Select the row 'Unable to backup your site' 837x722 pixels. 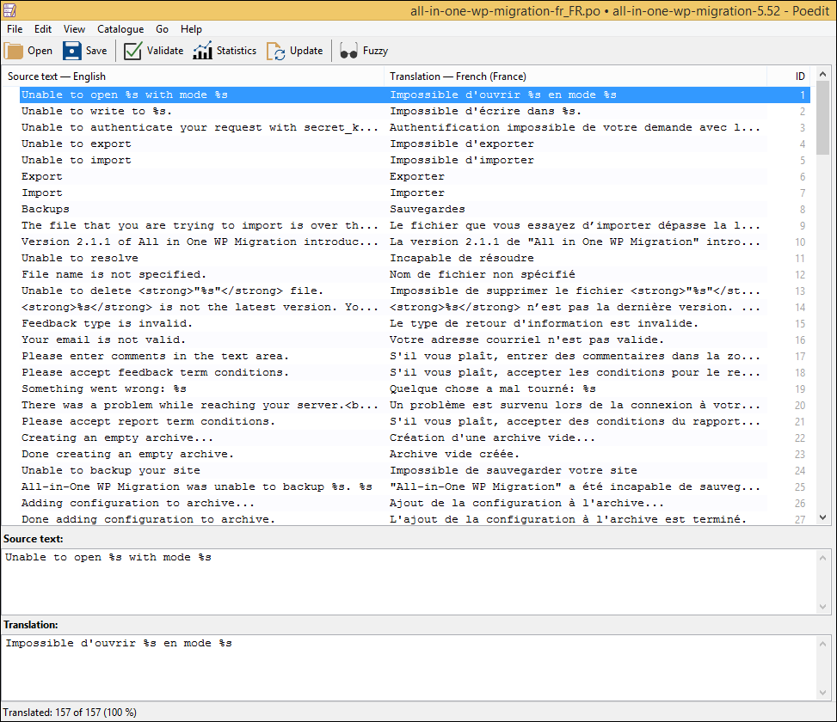pyautogui.click(x=415, y=471)
